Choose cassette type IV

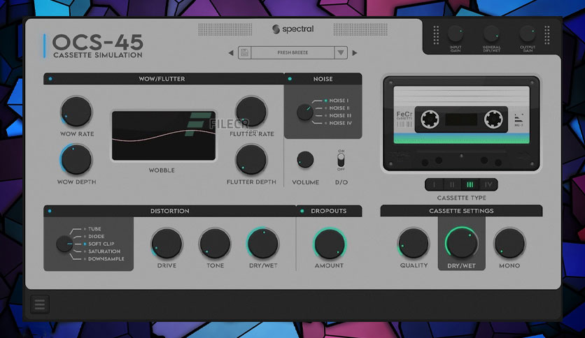pos(488,184)
